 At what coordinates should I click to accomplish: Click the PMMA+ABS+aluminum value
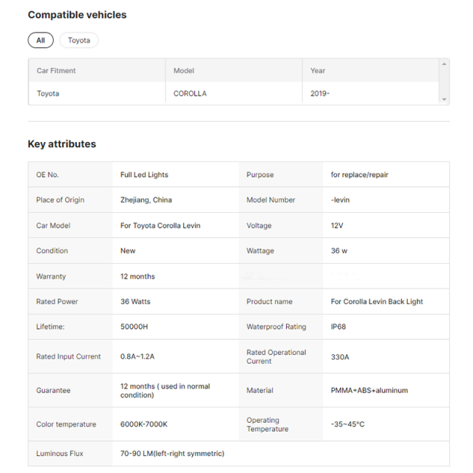(370, 390)
